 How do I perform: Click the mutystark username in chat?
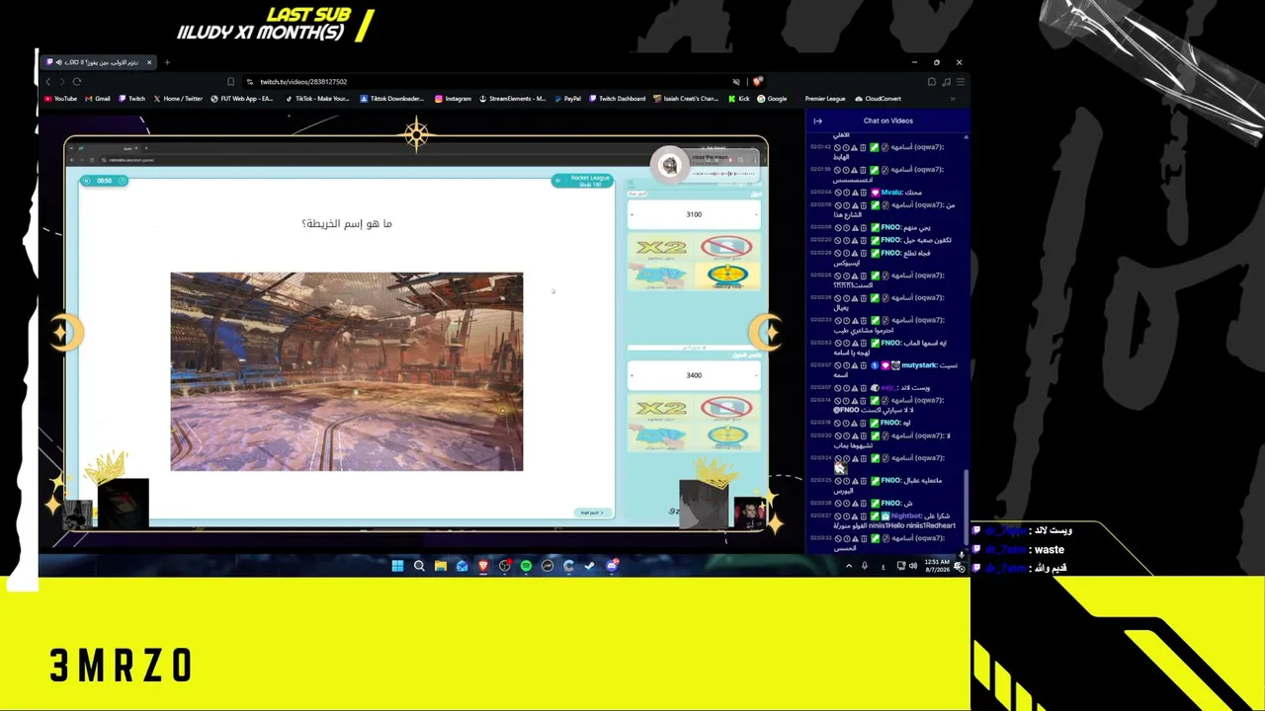coord(918,365)
